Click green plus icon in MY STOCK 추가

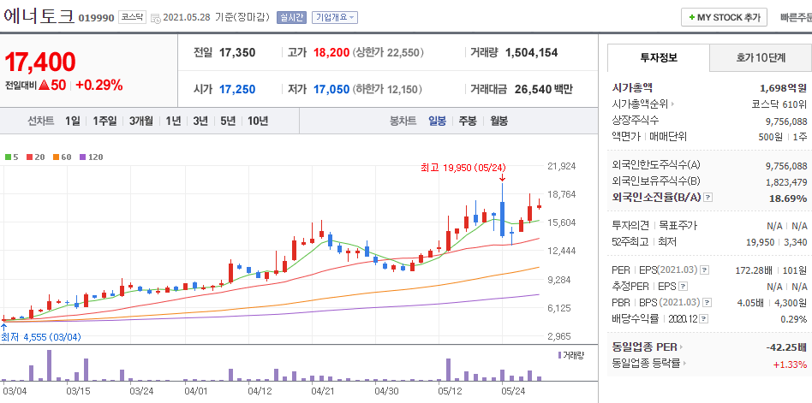pos(692,18)
